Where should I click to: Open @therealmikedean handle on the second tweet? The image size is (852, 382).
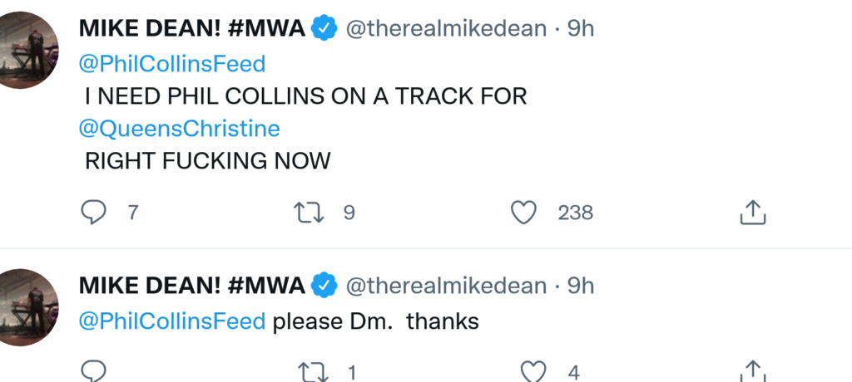click(446, 286)
